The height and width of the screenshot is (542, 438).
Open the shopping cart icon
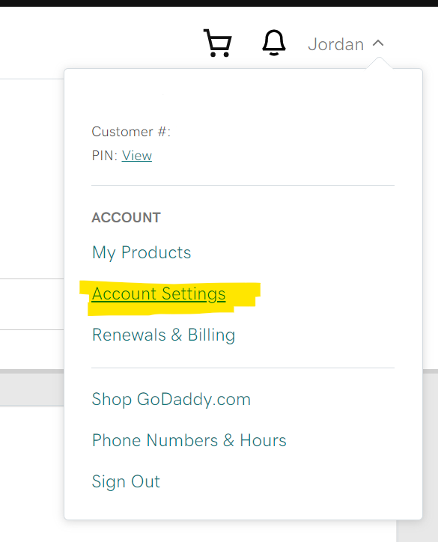tap(218, 43)
